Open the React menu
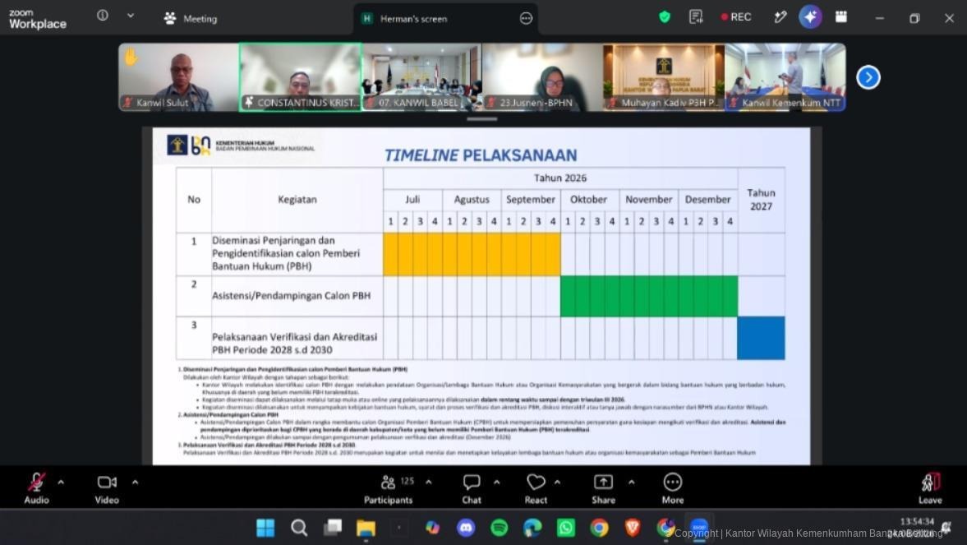The width and height of the screenshot is (967, 545). tap(536, 488)
